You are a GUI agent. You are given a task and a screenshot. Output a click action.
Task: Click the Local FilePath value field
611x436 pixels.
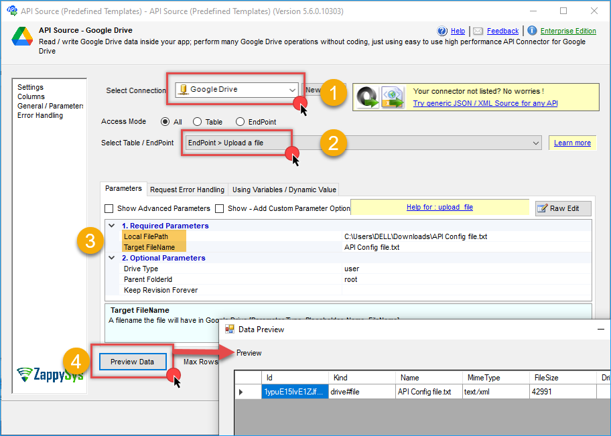point(466,236)
